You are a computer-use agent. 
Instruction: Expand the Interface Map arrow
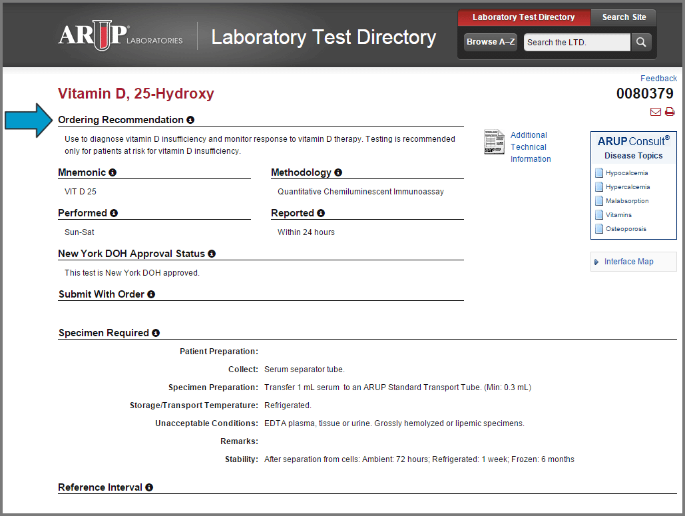click(x=596, y=262)
